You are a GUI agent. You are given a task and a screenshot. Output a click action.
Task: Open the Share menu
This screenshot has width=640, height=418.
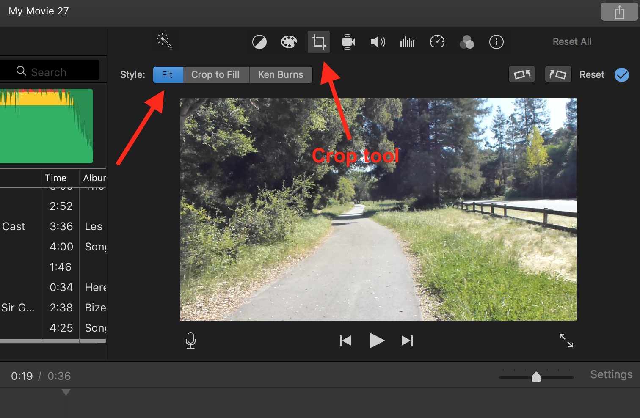[x=619, y=11]
